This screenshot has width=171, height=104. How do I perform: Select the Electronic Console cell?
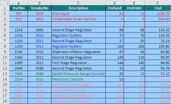click(78, 79)
